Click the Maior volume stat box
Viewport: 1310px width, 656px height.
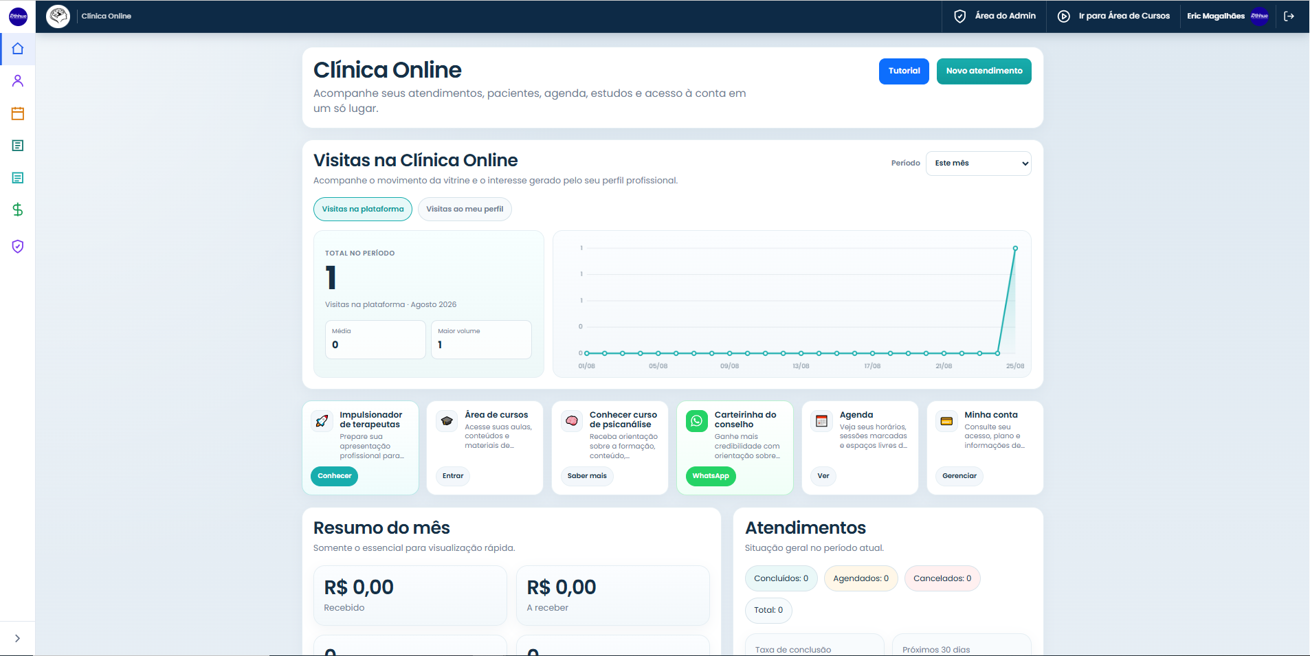481,339
